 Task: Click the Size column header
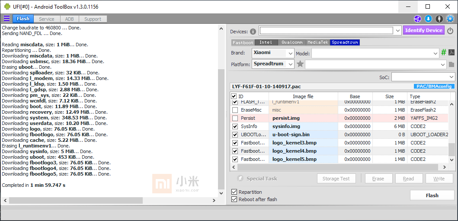click(389, 96)
